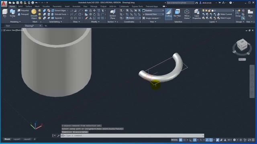
Task: Open Layer Properties manager
Action: coord(197,14)
